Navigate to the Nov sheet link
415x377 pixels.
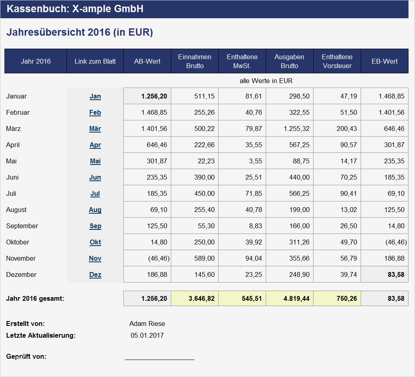coord(95,259)
